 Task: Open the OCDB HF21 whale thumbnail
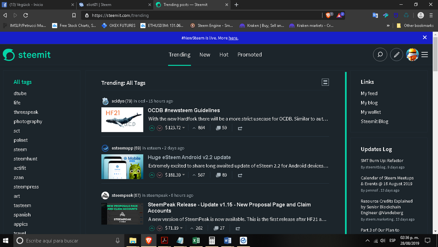pyautogui.click(x=122, y=120)
